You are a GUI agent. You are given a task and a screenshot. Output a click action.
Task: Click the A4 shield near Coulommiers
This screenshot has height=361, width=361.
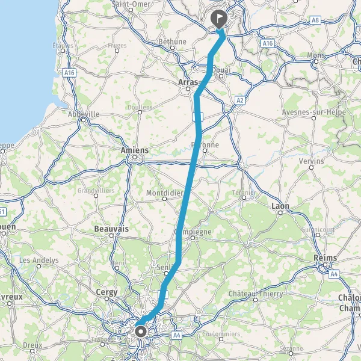(x=176, y=335)
